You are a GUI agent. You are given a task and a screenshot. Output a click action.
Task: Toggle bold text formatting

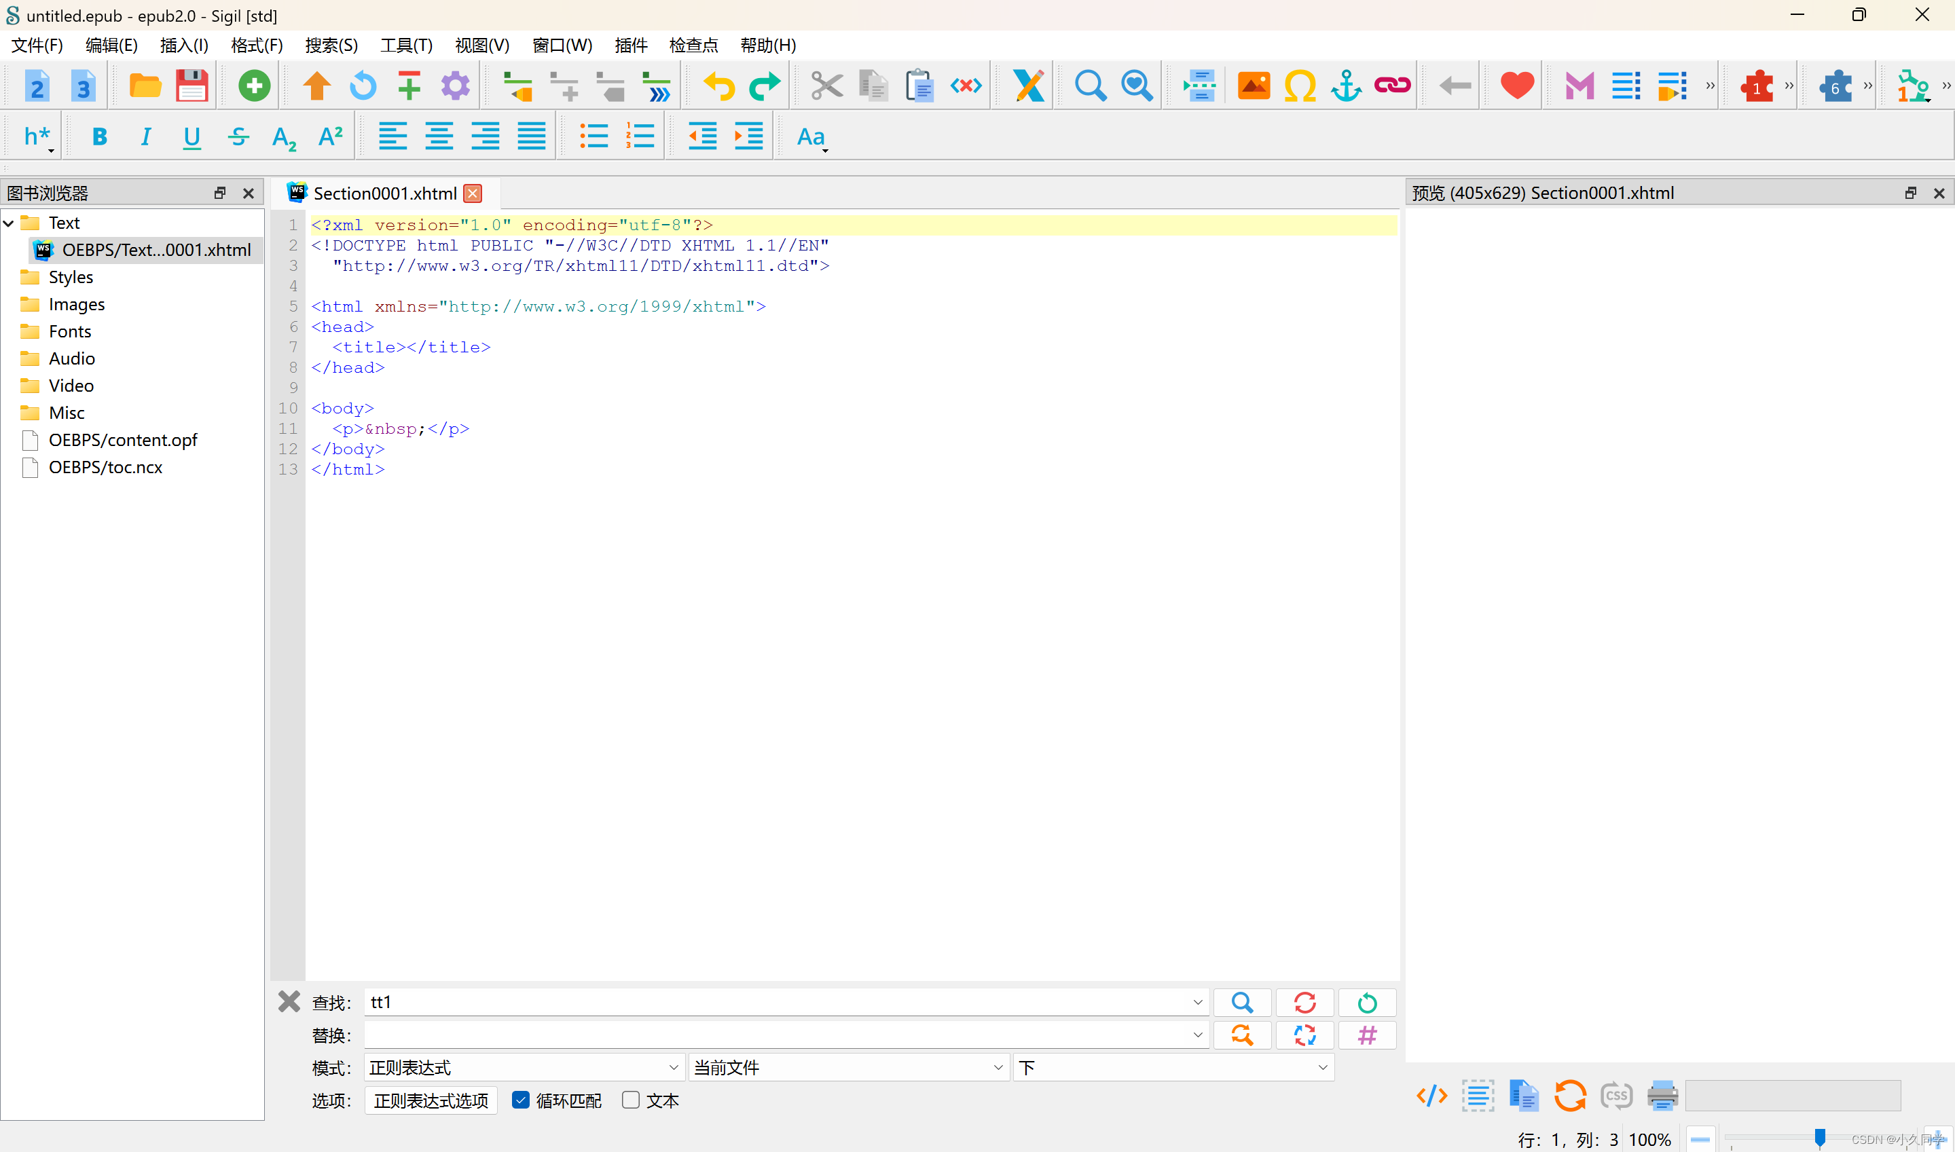pyautogui.click(x=99, y=136)
